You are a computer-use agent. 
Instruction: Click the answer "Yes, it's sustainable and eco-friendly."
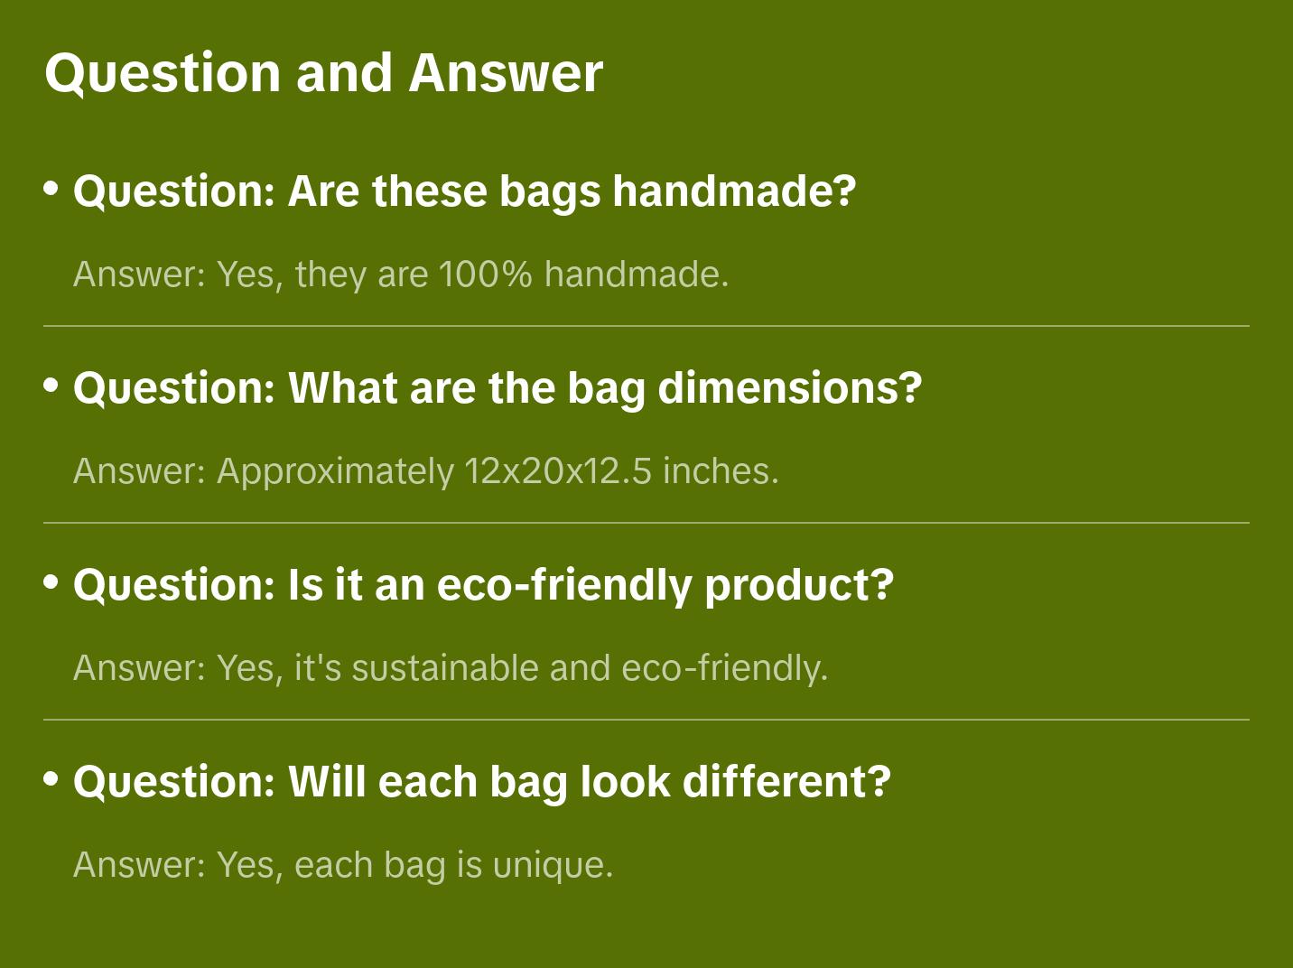(x=451, y=667)
